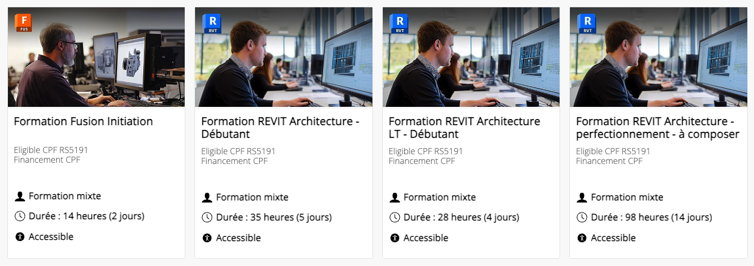Click the clock icon beside 28 heures duration
The height and width of the screenshot is (266, 754).
(394, 217)
